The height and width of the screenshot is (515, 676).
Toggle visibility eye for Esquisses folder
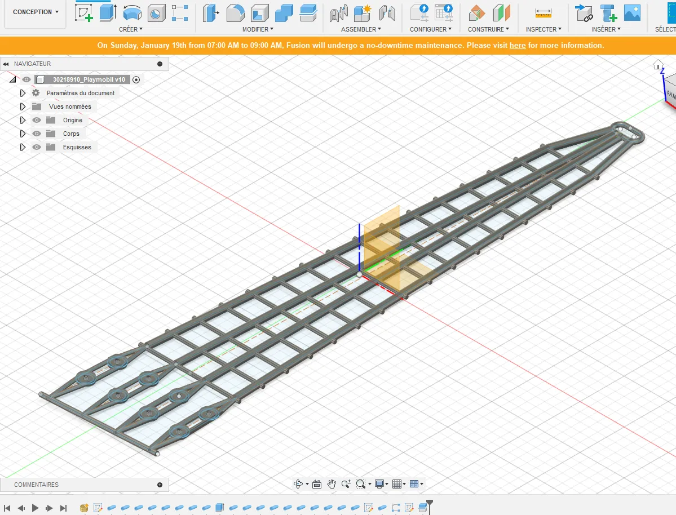[37, 147]
